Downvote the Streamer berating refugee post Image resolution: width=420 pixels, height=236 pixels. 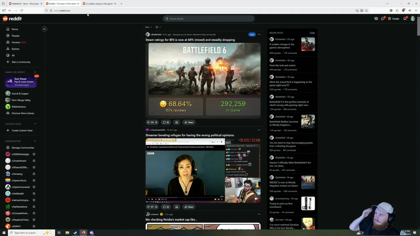tap(156, 207)
